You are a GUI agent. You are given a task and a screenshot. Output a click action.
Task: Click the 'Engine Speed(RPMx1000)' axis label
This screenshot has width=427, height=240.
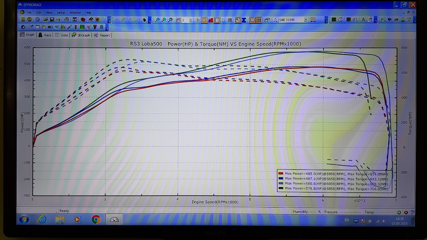click(x=215, y=202)
